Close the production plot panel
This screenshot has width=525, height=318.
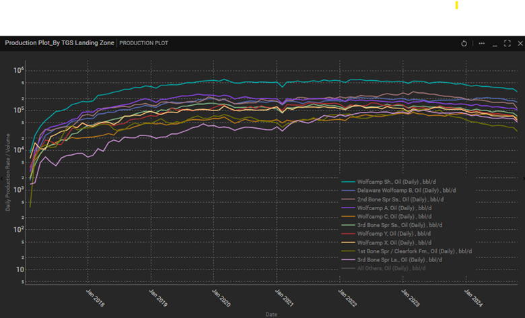pyautogui.click(x=518, y=43)
